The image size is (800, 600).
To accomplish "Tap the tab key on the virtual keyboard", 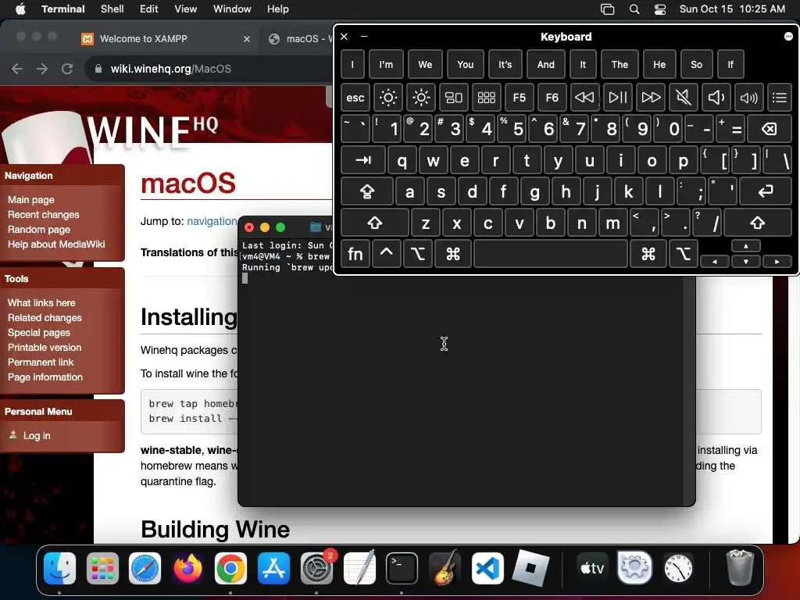I will pos(362,160).
